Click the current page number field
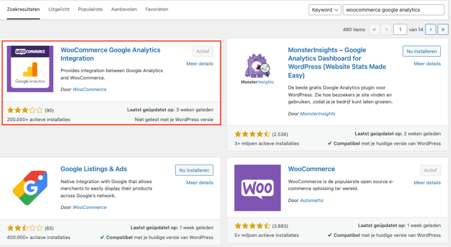 pyautogui.click(x=400, y=29)
